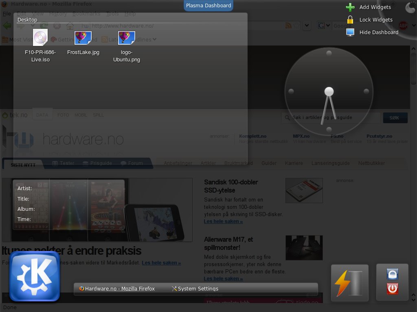Open the Prisguide tab

(97, 163)
